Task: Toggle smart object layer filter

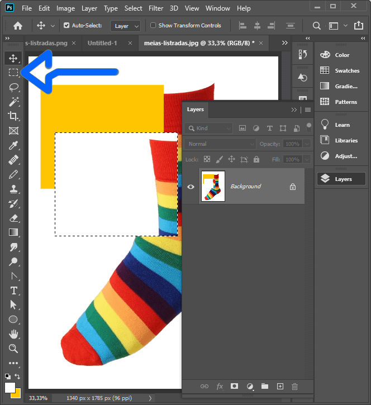Action: (297, 128)
